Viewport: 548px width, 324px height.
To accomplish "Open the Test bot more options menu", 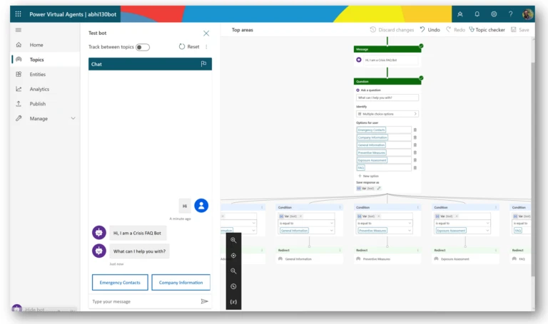I will pos(206,47).
